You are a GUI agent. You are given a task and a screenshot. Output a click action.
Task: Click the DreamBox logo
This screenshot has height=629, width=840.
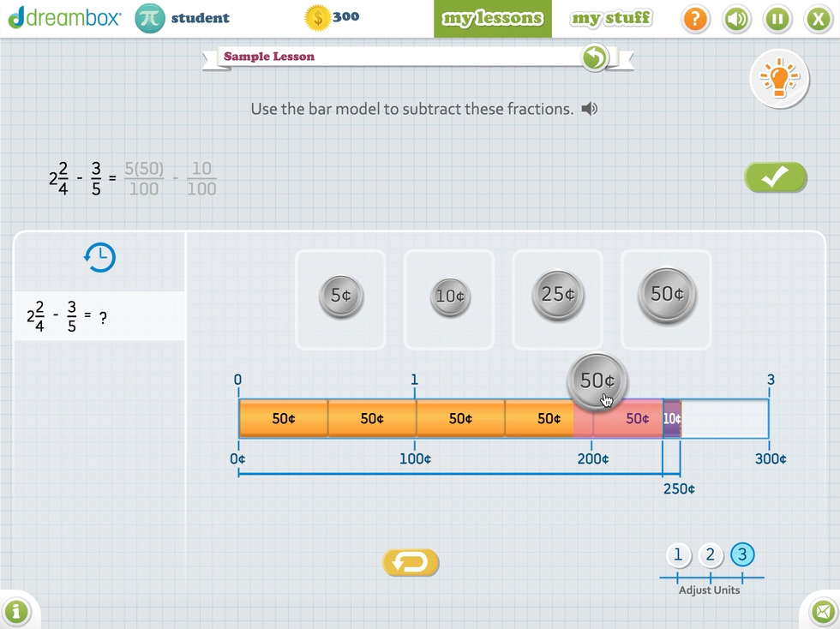click(x=64, y=18)
